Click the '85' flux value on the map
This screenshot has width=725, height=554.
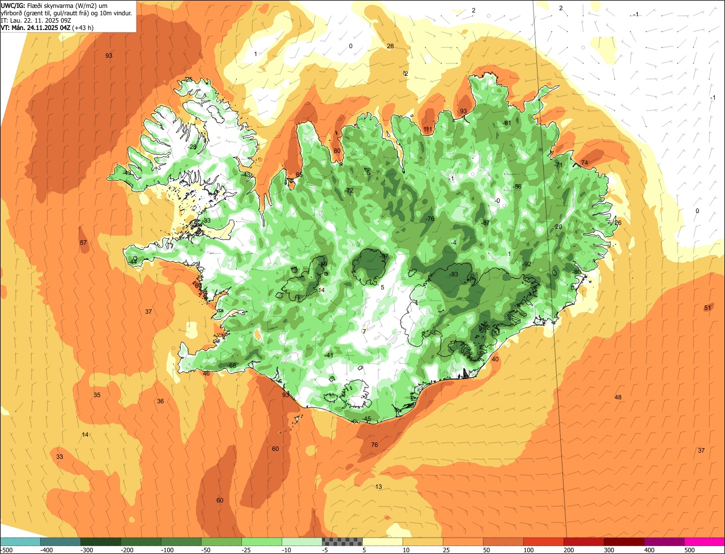click(x=299, y=175)
